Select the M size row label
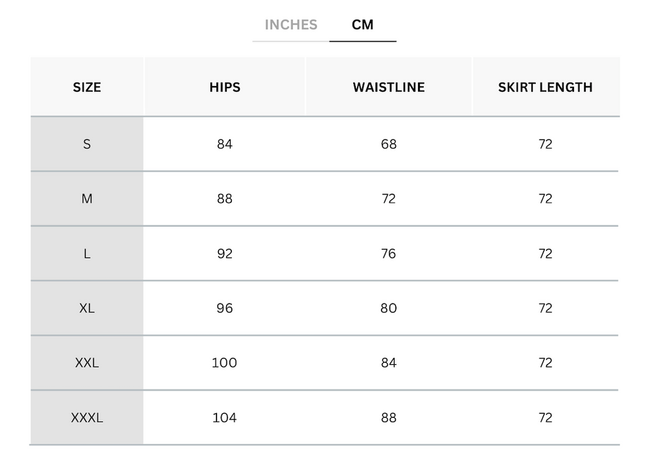 point(87,199)
